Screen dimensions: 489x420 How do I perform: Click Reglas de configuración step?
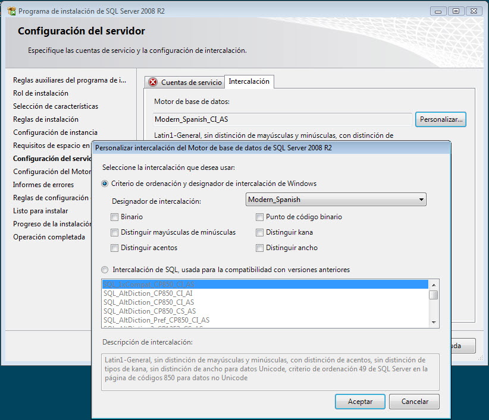pos(51,198)
